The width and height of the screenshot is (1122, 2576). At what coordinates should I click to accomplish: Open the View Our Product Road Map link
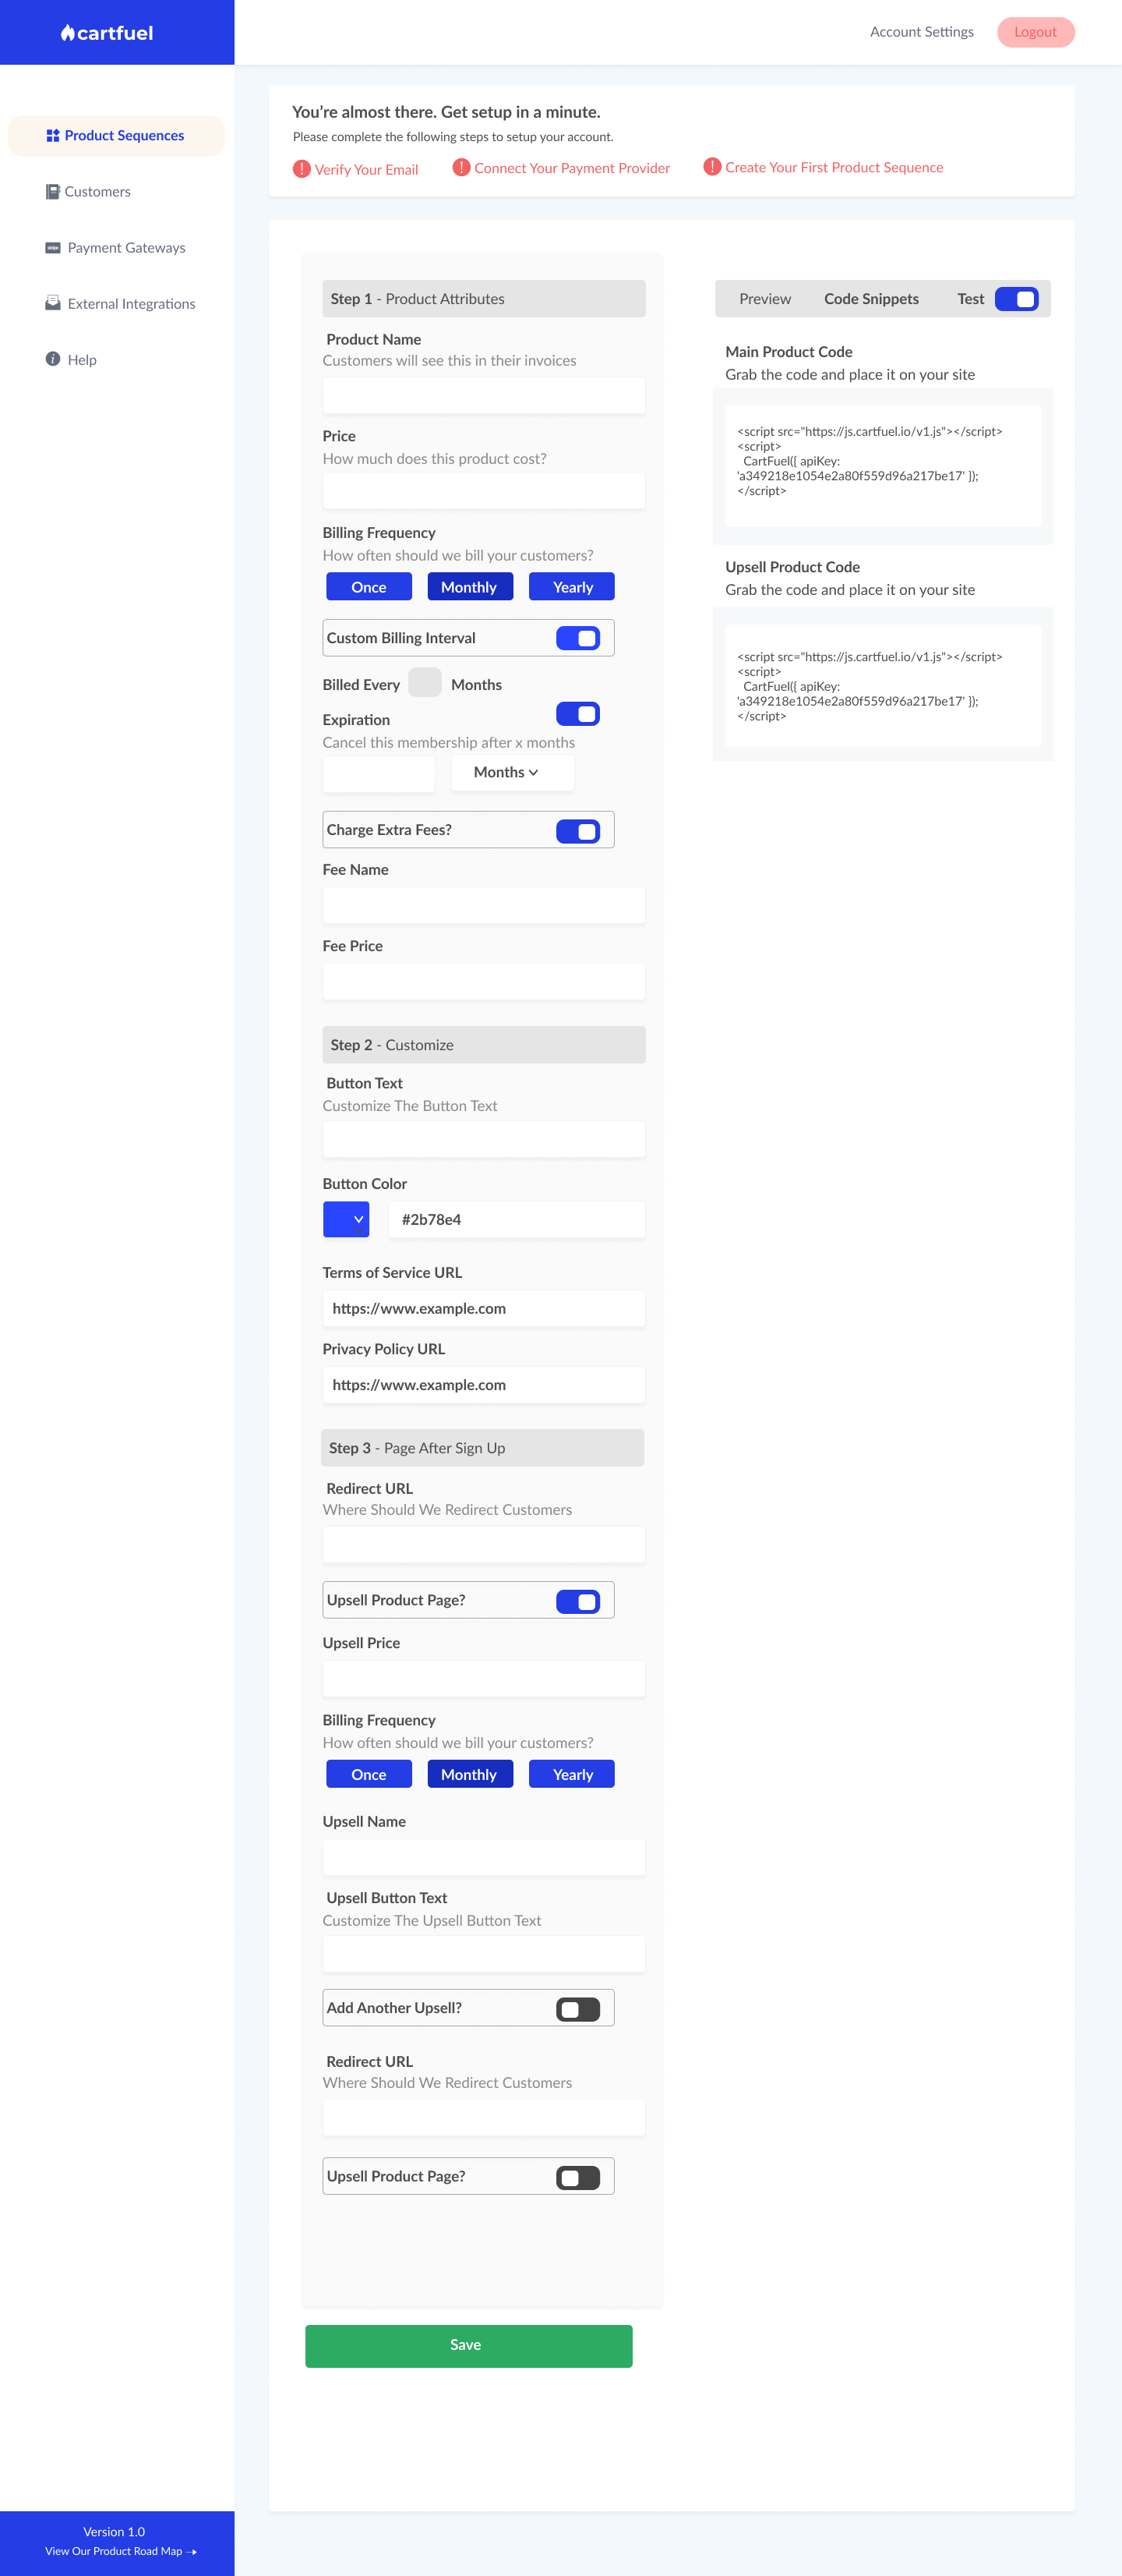coord(120,2551)
